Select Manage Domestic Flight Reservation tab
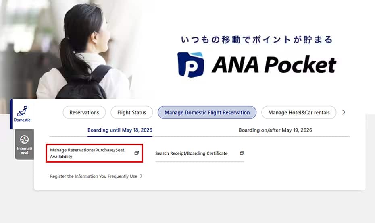Screen dimensions: 375x223 click(x=207, y=113)
